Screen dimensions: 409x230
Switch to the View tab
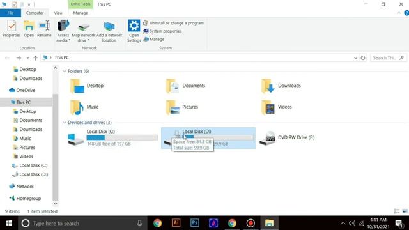[x=58, y=13]
